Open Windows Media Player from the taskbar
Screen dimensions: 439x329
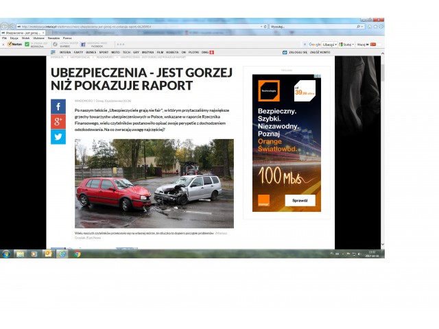click(x=34, y=254)
